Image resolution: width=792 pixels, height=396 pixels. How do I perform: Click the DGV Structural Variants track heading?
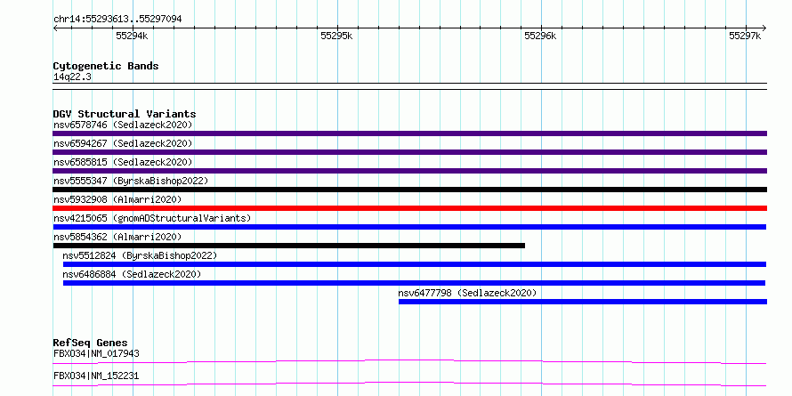click(x=125, y=114)
